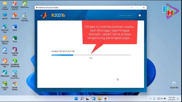Open the help question-mark icon in installer
Screen dimensions: 182x102
click(140, 15)
